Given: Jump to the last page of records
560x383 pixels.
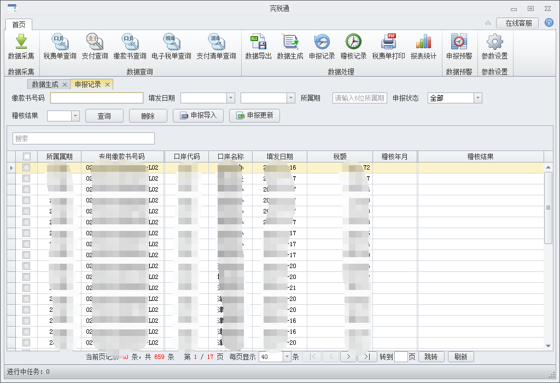Looking at the screenshot, I should click(x=367, y=357).
